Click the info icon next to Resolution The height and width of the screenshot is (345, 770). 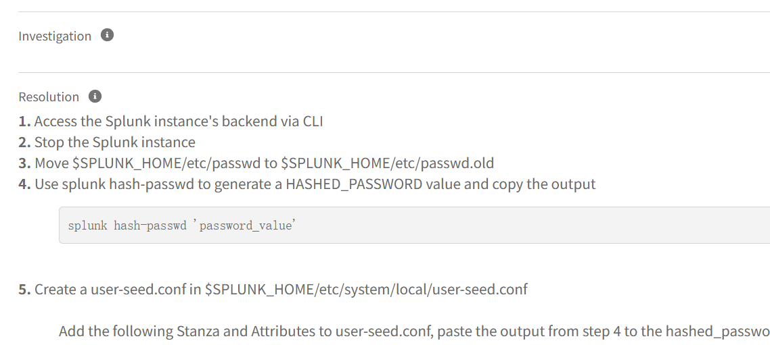tap(95, 97)
